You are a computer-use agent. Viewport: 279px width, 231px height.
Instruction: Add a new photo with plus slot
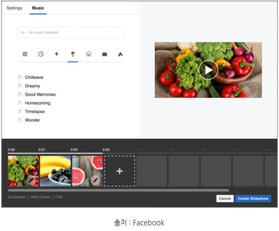click(120, 171)
